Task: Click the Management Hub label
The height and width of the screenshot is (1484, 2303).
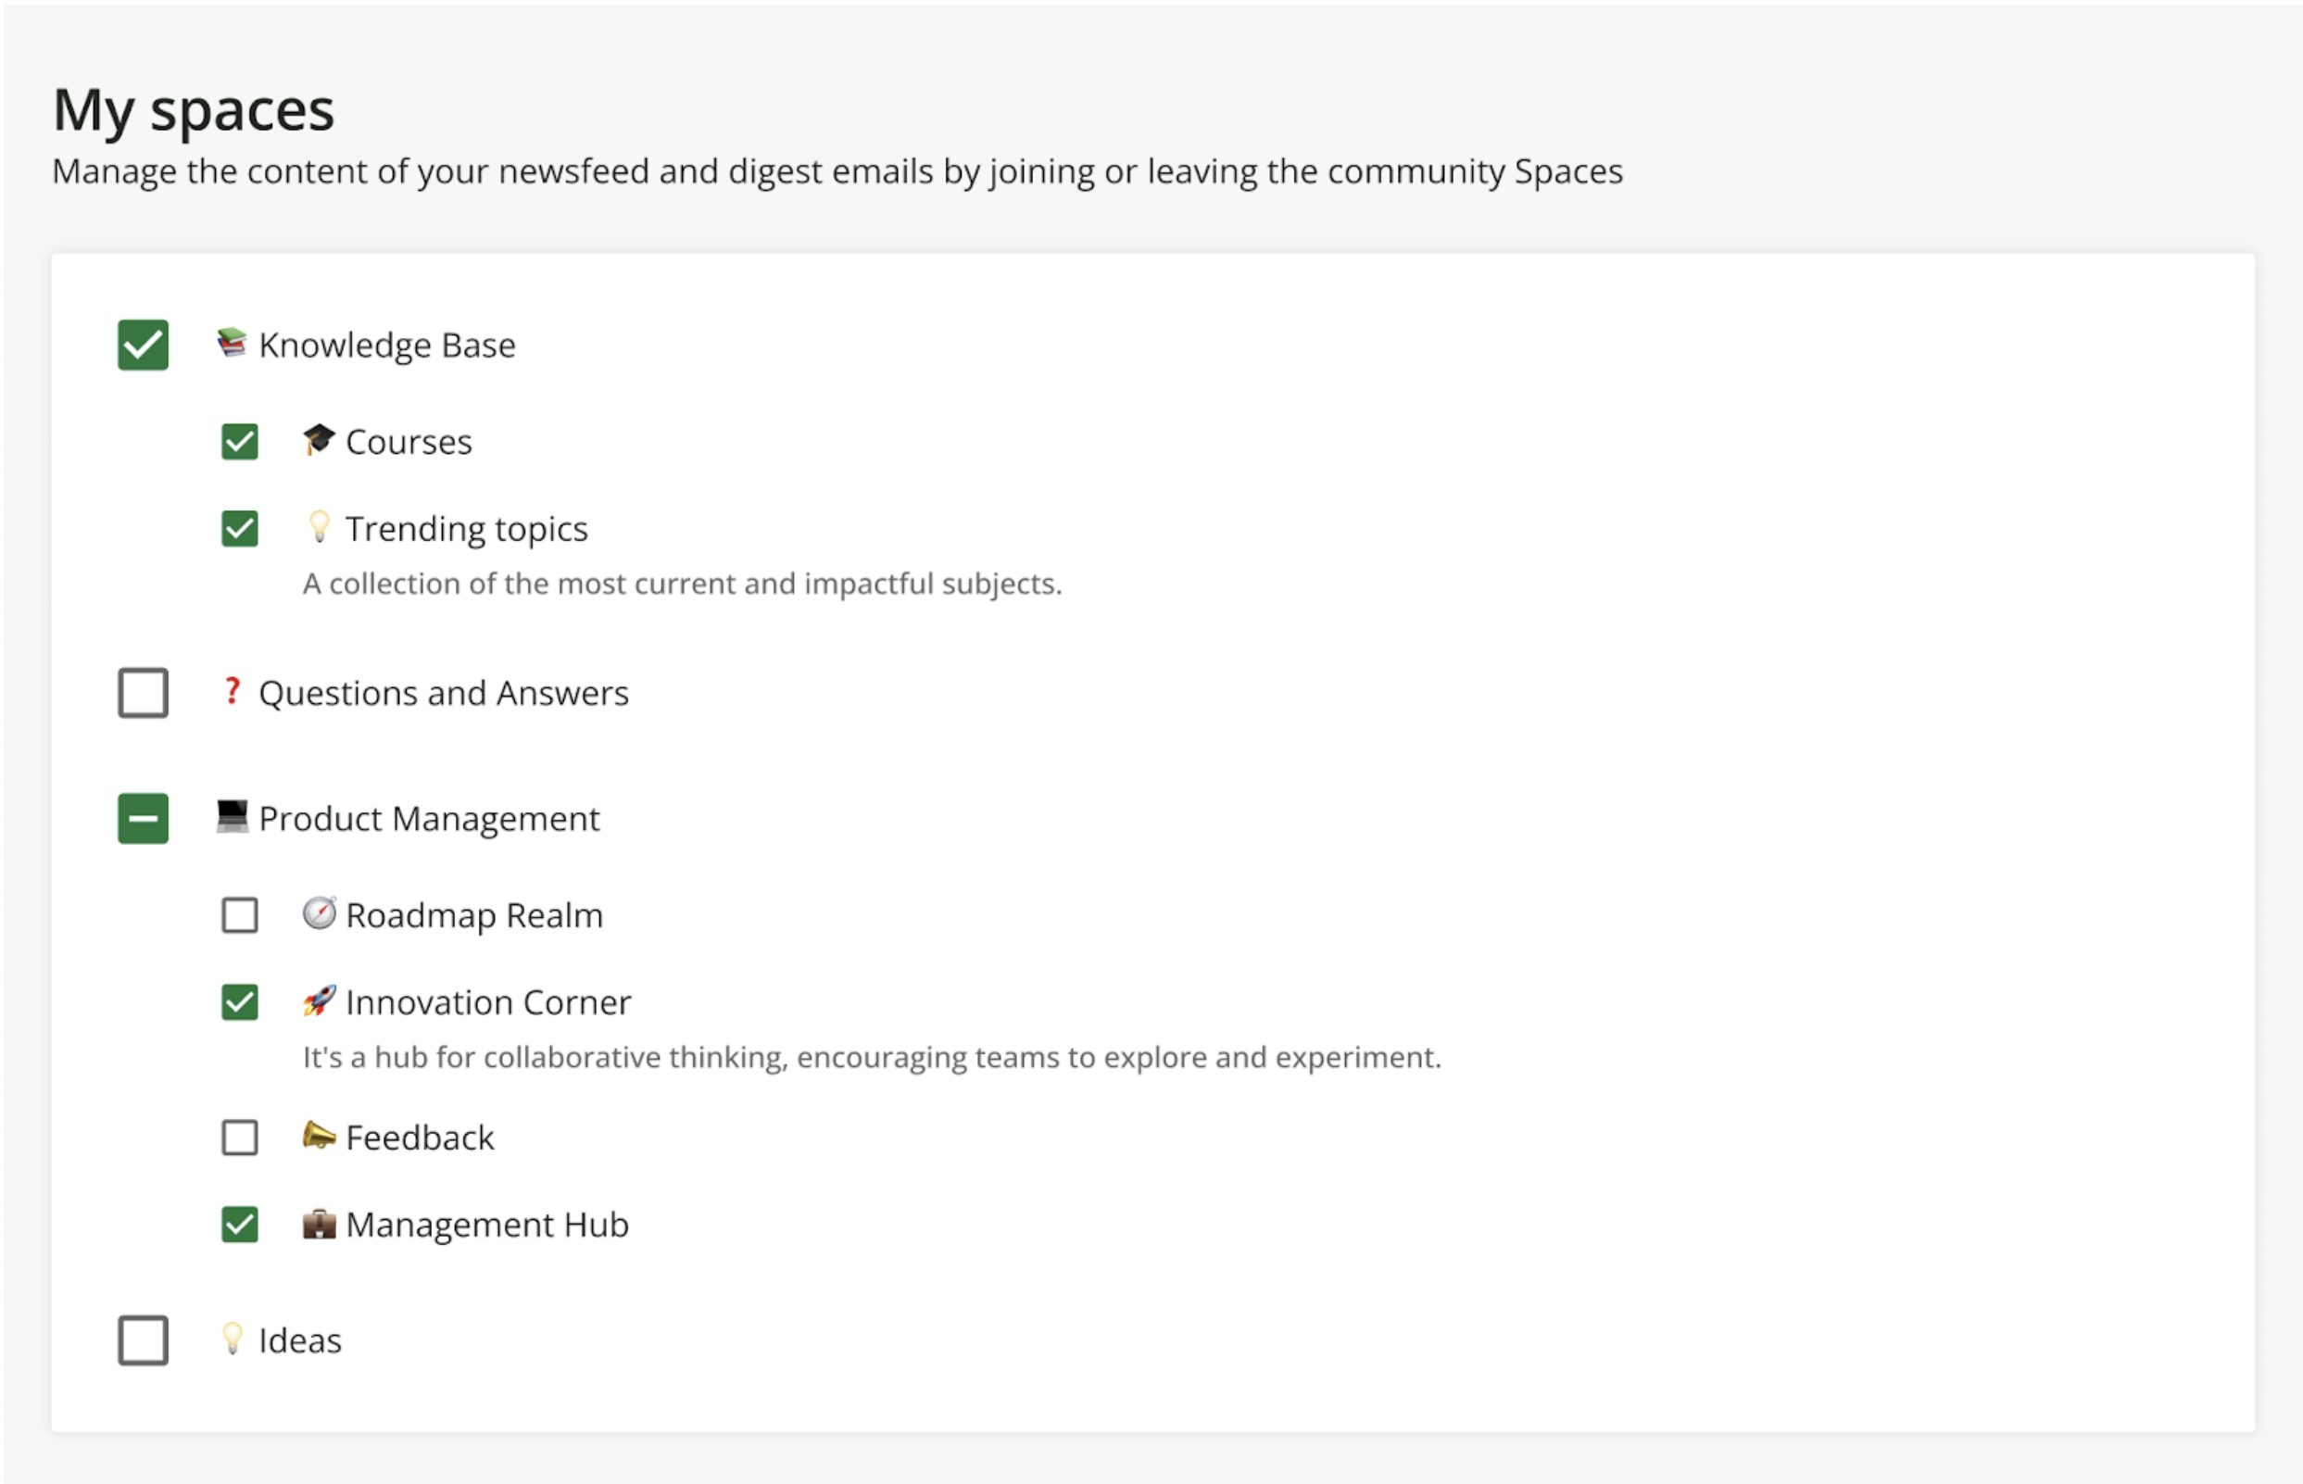Action: click(486, 1224)
